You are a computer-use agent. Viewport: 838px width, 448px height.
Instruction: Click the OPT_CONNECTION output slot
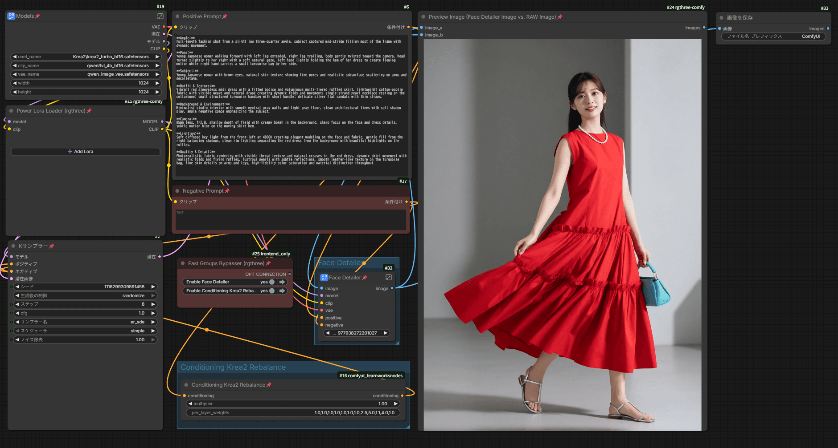290,274
